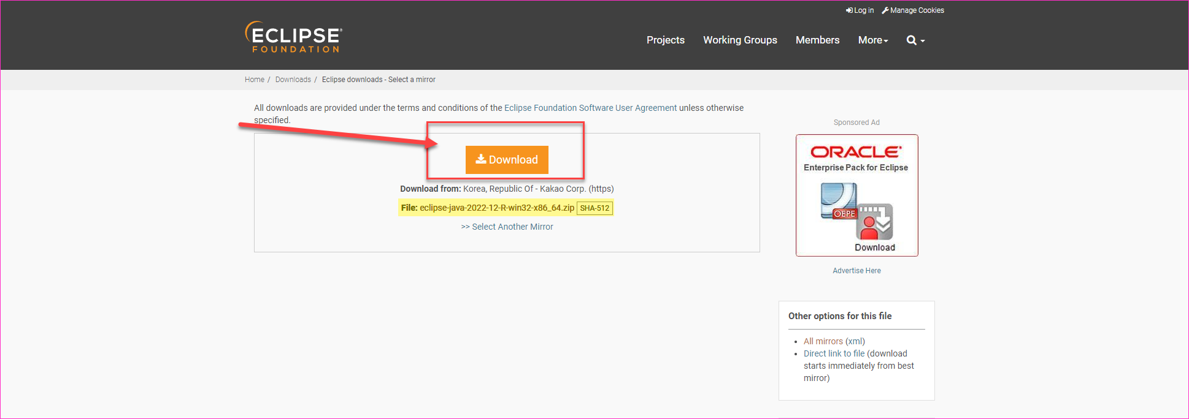Open the Projects menu item
This screenshot has height=419, width=1189.
pyautogui.click(x=666, y=40)
